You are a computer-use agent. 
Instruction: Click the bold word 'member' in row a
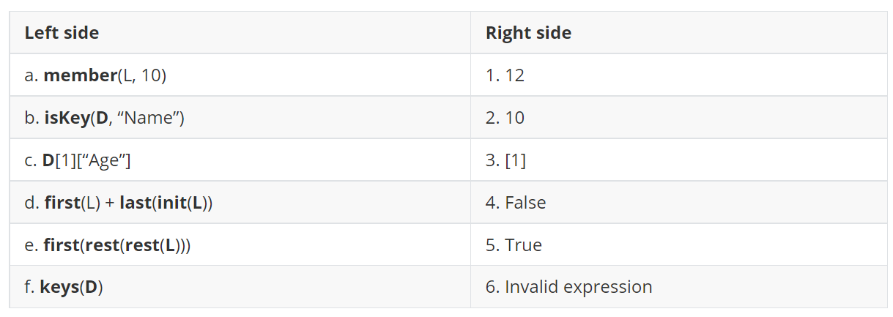[75, 75]
